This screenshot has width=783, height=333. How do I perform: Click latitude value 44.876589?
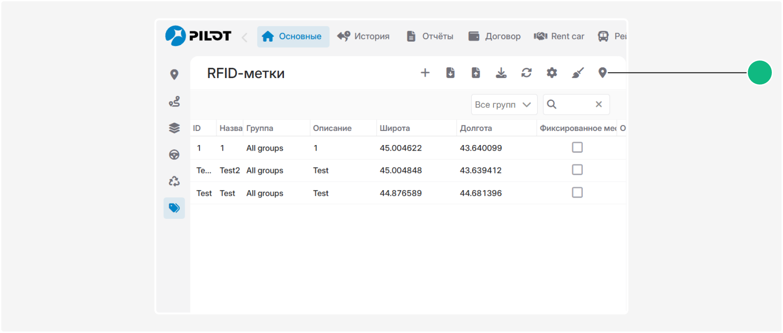coord(401,194)
